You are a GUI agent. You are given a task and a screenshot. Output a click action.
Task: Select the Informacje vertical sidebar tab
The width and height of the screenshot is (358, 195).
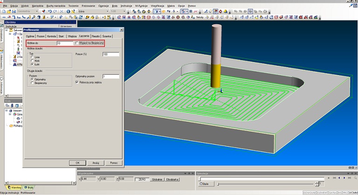coord(1,86)
